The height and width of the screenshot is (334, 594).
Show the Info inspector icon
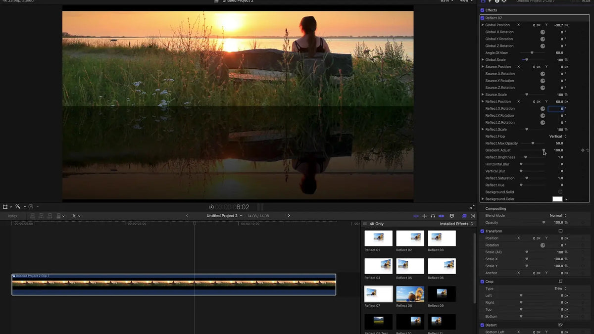497,1
